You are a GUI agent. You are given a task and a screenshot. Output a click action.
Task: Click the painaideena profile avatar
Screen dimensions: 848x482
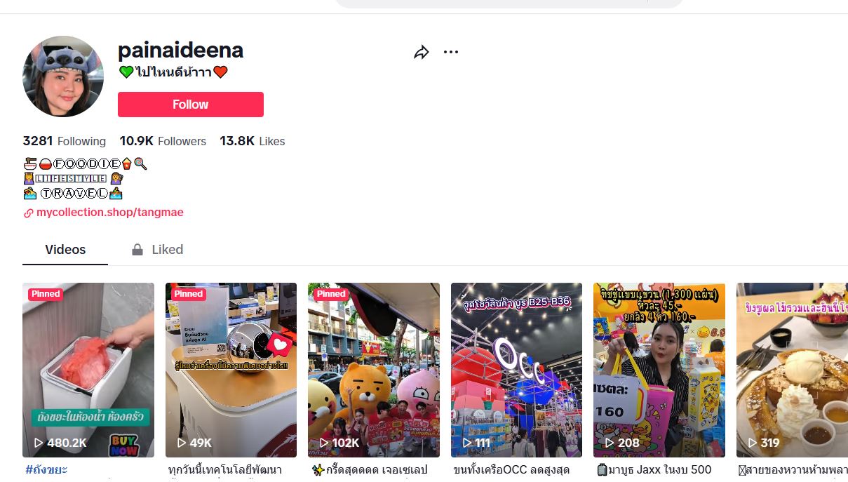[x=63, y=76]
